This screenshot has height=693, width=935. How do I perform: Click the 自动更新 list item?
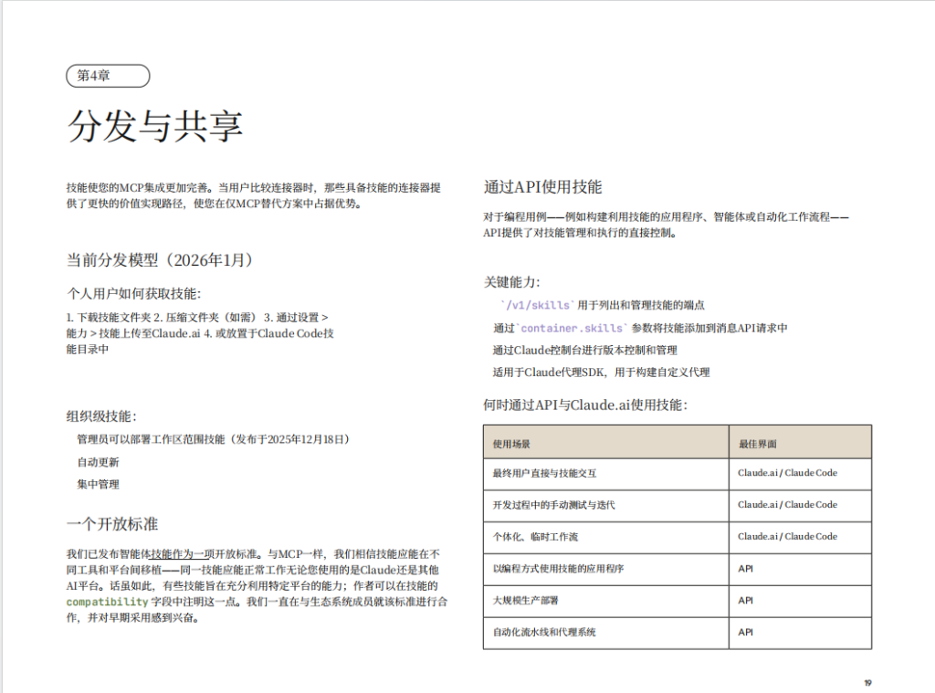[98, 462]
